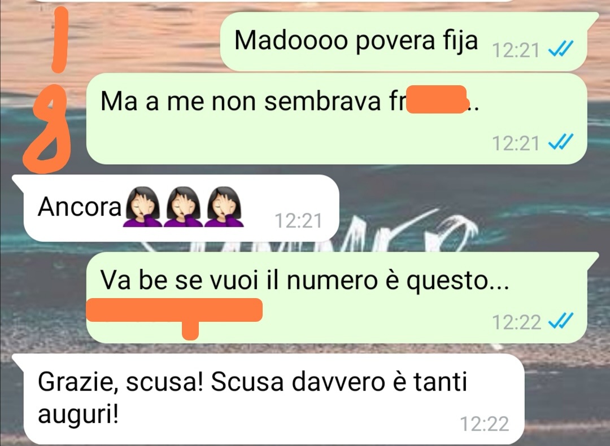This screenshot has height=446, width=610.
Task: Tap the middle facepalm emoji
Action: tap(183, 207)
